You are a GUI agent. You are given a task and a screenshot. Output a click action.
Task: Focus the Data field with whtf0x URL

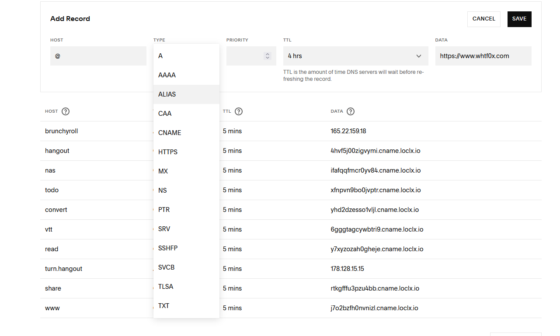click(483, 56)
